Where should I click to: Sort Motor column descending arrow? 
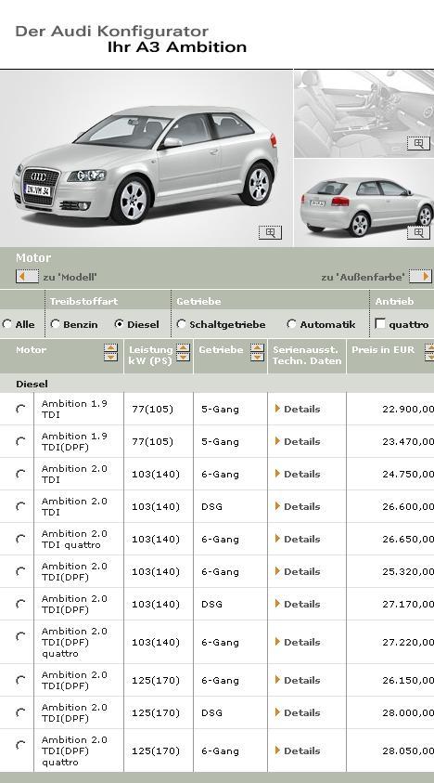tap(110, 357)
